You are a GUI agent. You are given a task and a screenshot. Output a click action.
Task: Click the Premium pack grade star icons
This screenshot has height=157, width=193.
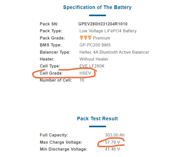85,38
